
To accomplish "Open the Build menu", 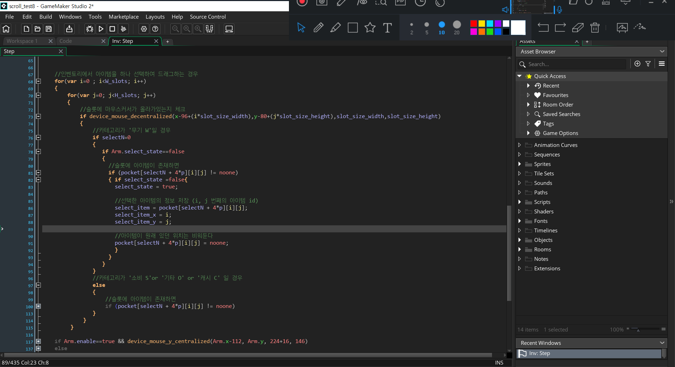I will coord(46,17).
